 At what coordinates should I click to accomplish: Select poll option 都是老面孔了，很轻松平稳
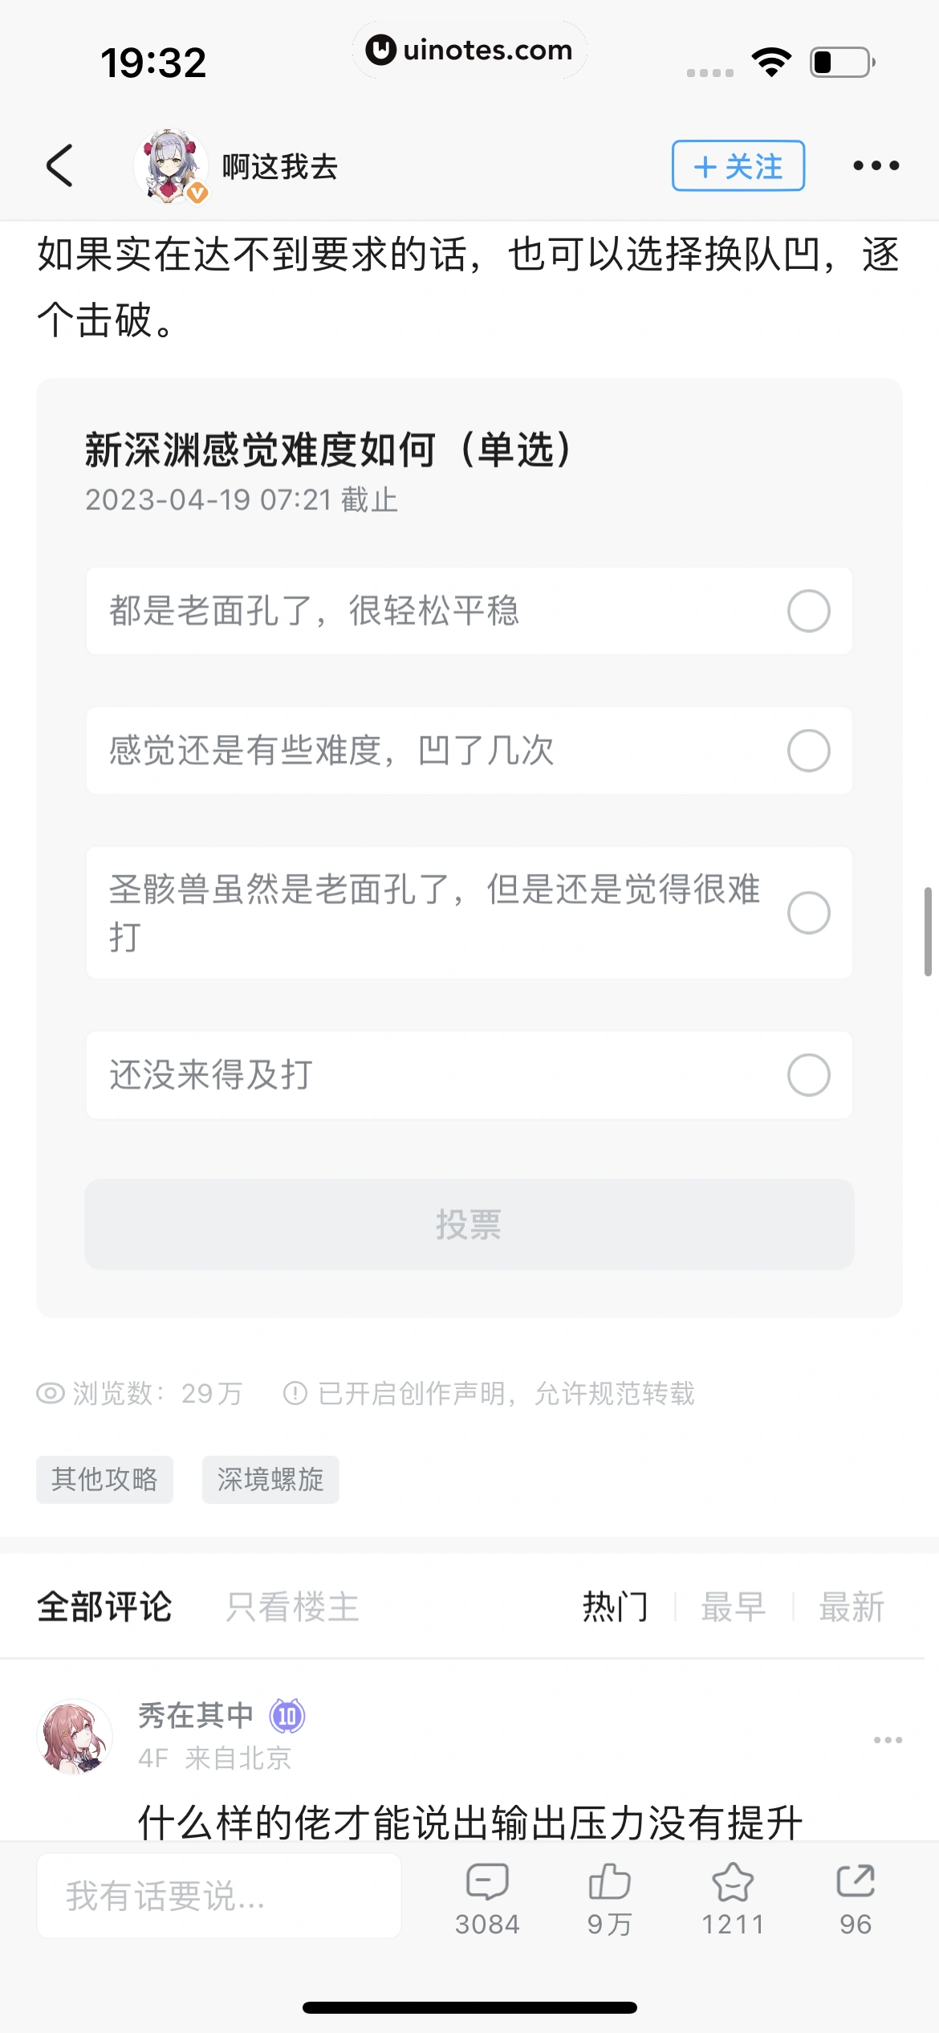[808, 611]
